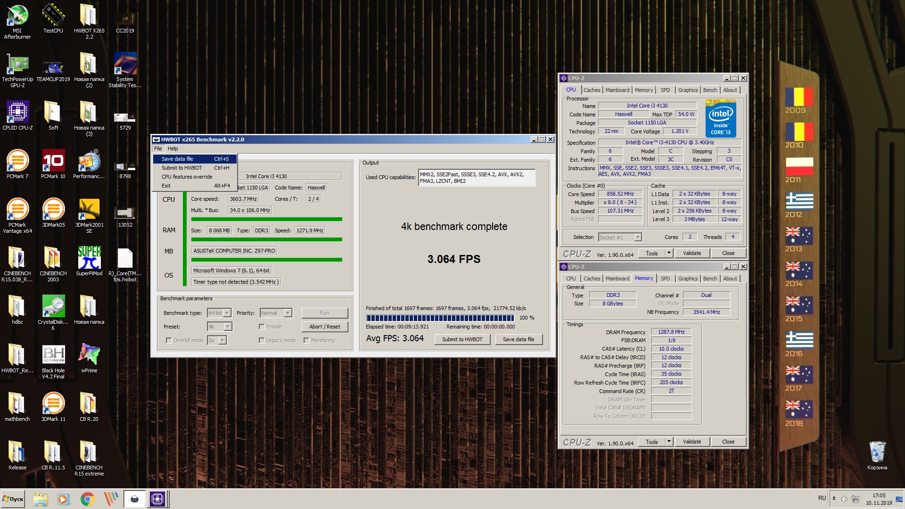Launch 3DMark2001 SE desktop icon
Screen dimensions: 905x509
(89, 215)
